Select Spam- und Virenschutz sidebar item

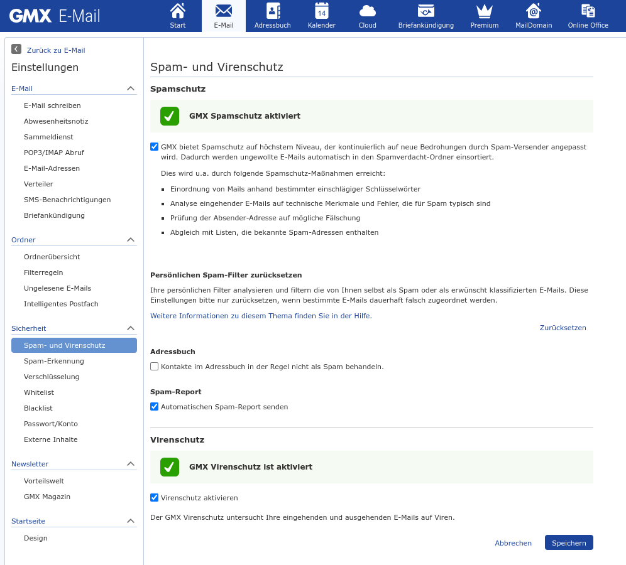pyautogui.click(x=74, y=345)
